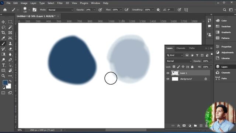236x133 pixels.
Task: Select the History Brush tool
Action: [3, 49]
